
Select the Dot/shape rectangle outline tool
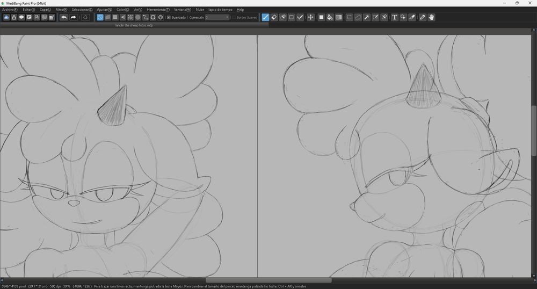click(291, 17)
